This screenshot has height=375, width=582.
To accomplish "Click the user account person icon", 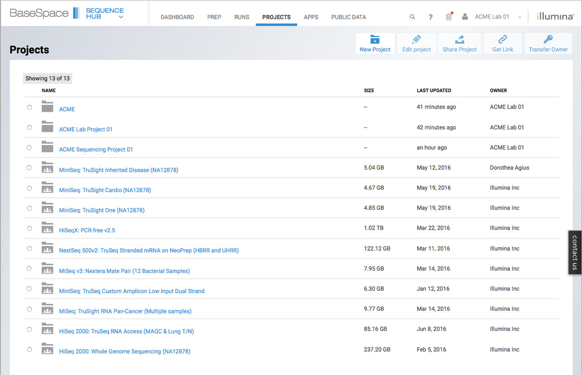I will click(465, 16).
